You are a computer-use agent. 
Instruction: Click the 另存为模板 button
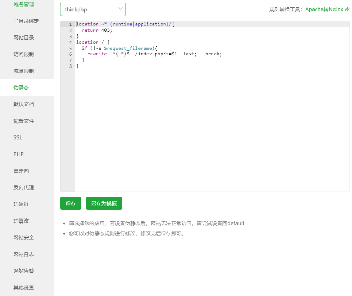[104, 203]
